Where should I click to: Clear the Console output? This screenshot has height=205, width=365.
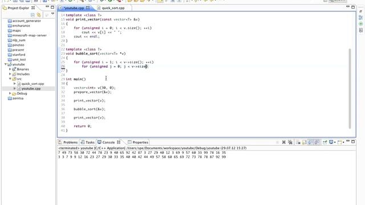pyautogui.click(x=298, y=142)
